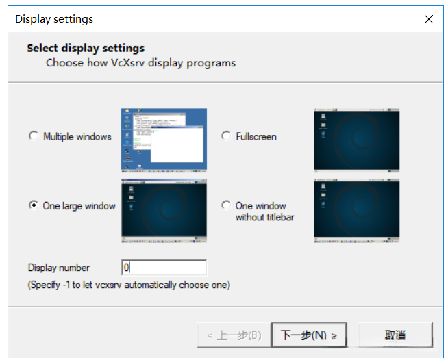Choose the Fullscreen radio option
This screenshot has height=358, width=448.
tap(226, 136)
